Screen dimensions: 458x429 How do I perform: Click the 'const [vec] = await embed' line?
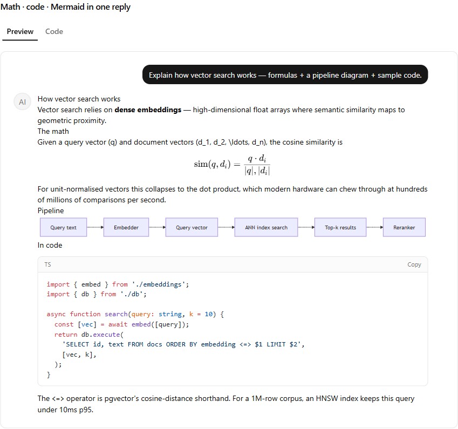coord(121,324)
